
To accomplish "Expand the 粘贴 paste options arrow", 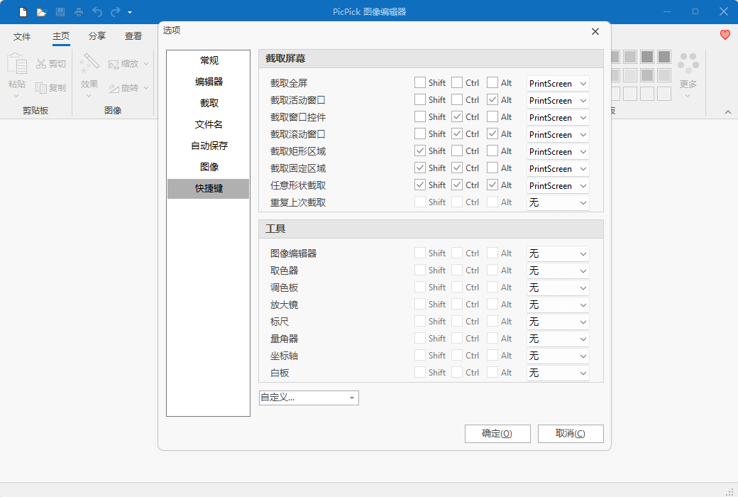I will pos(16,96).
